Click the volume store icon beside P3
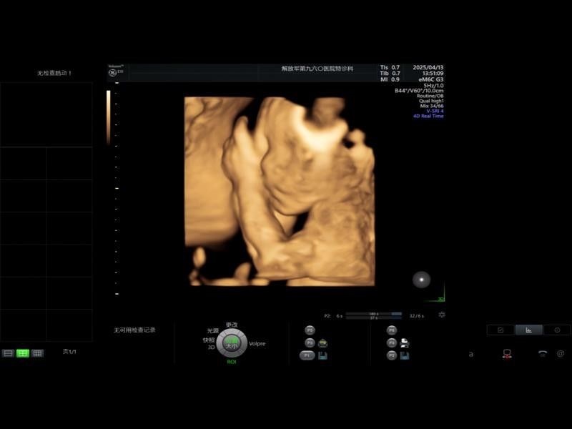This screenshot has width=572, height=429. [322, 343]
